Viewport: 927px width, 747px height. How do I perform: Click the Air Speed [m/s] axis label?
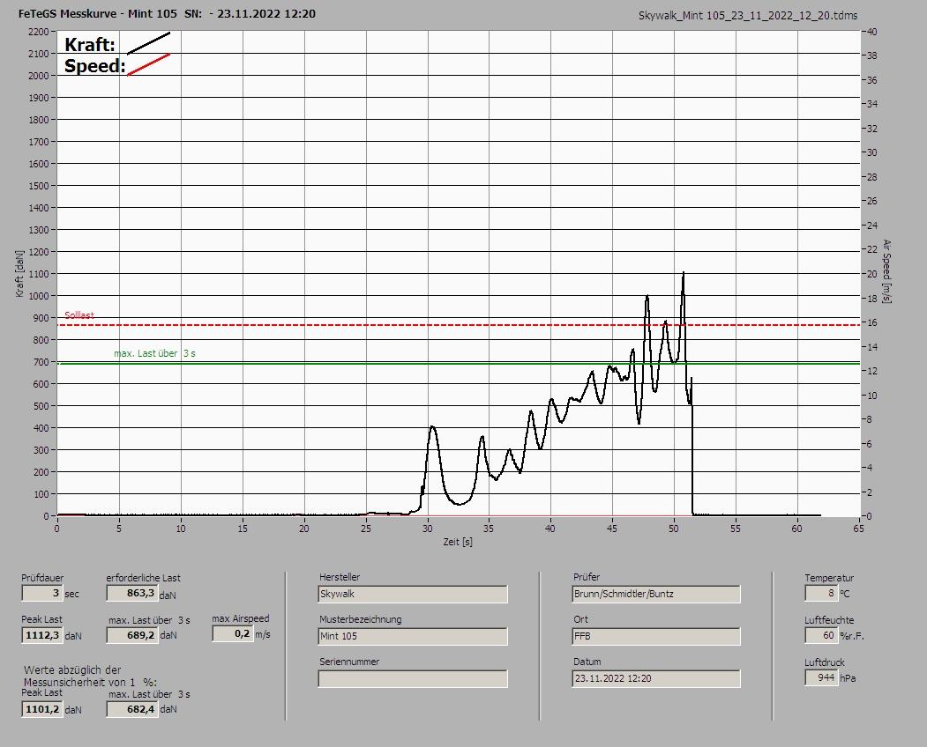pyautogui.click(x=886, y=271)
